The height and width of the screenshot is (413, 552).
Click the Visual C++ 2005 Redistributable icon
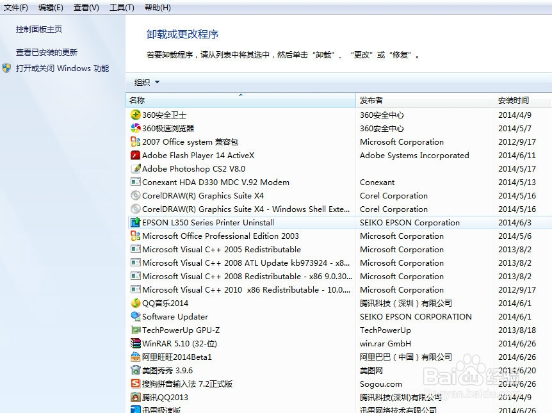pyautogui.click(x=136, y=249)
